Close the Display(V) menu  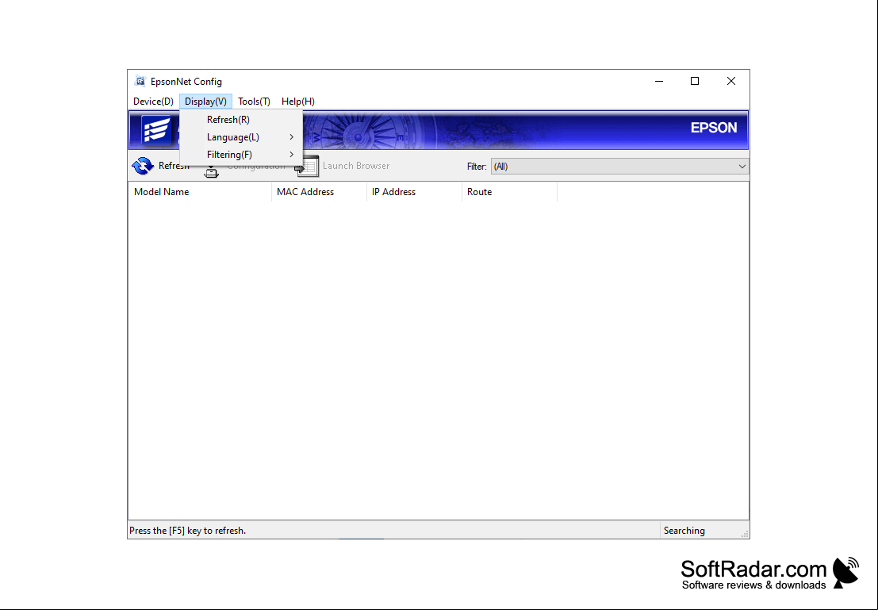click(x=205, y=102)
